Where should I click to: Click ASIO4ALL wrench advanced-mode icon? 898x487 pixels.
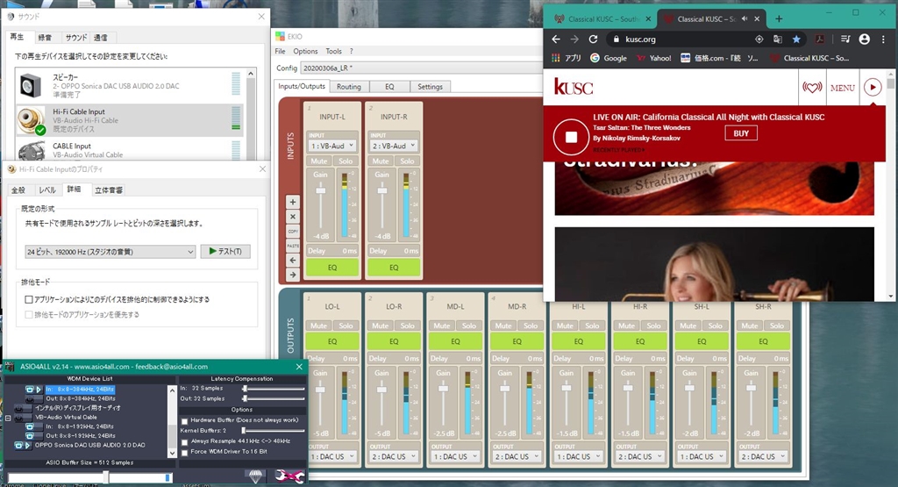pos(289,476)
